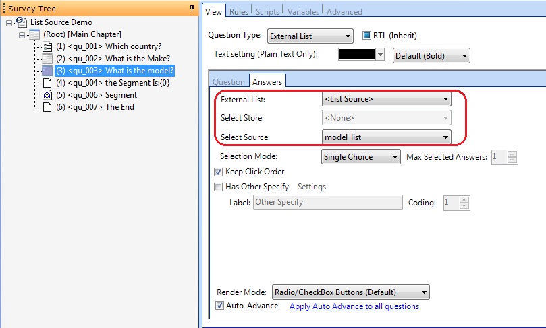
Task: Click the Other Specify label field
Action: point(328,202)
